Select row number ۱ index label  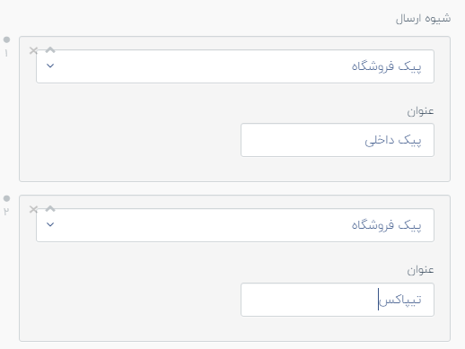(6, 53)
